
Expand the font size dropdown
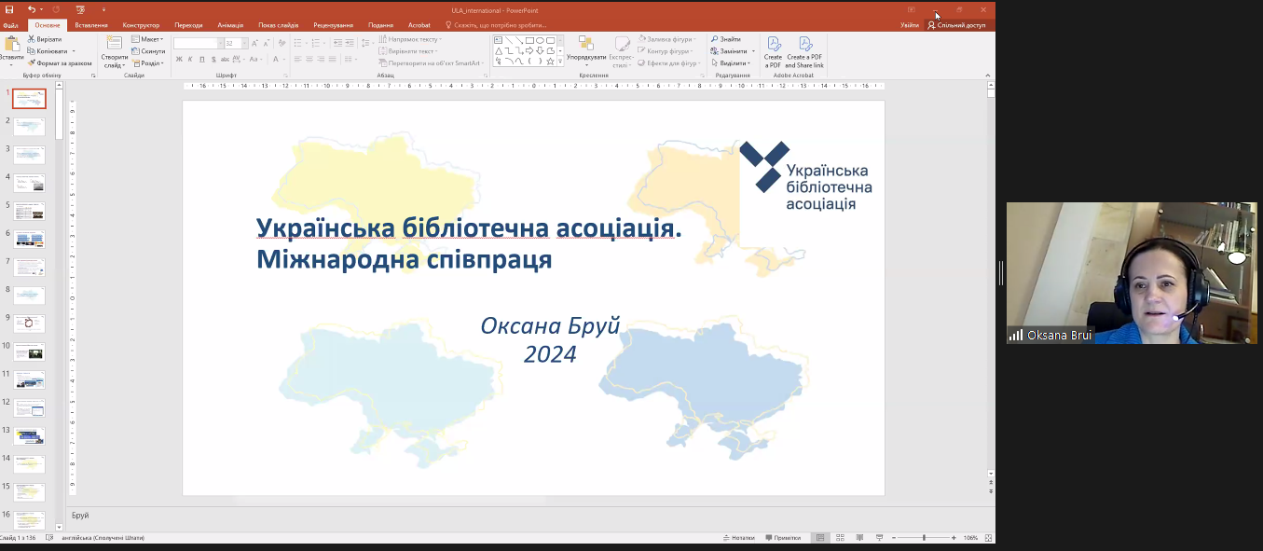[x=244, y=43]
